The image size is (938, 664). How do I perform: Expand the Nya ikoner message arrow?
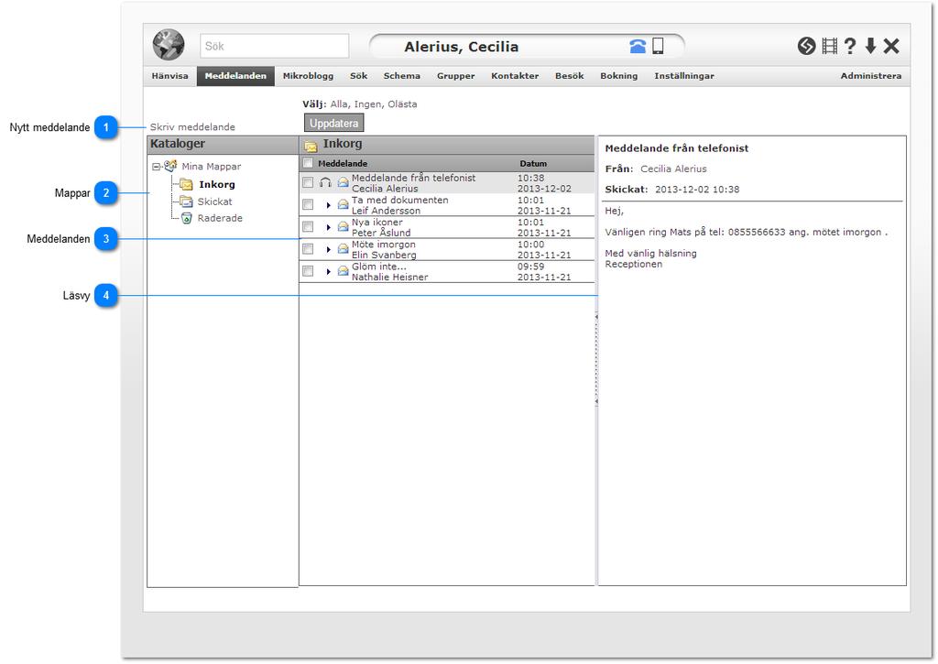pos(329,227)
